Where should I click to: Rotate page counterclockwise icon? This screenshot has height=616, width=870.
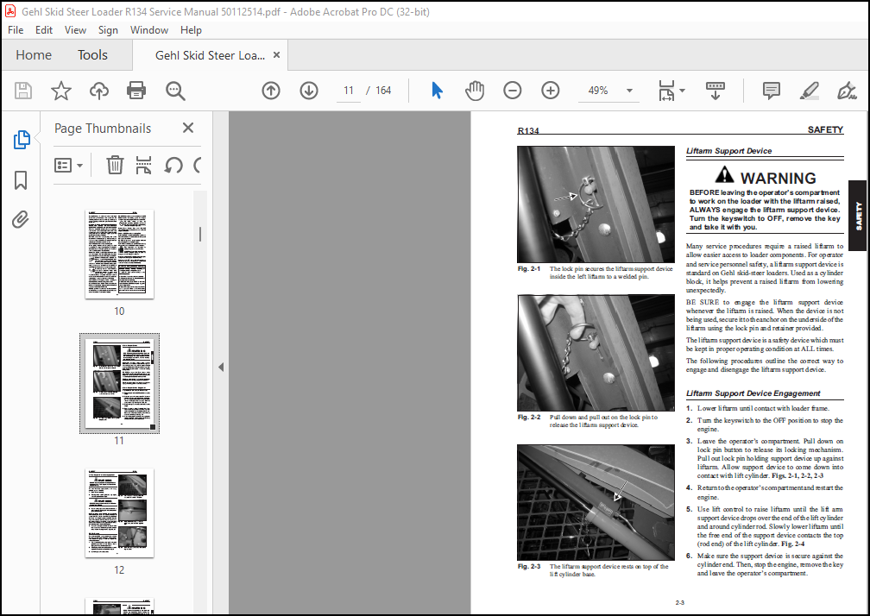pyautogui.click(x=173, y=166)
